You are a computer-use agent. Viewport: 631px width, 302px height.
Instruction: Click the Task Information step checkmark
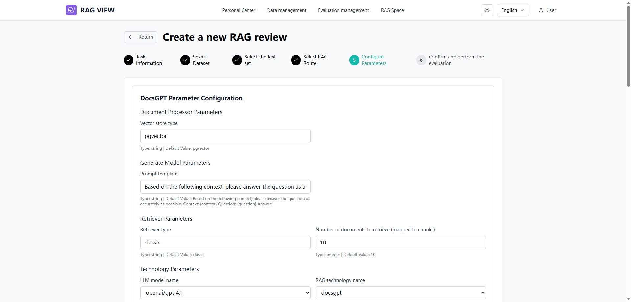(129, 60)
